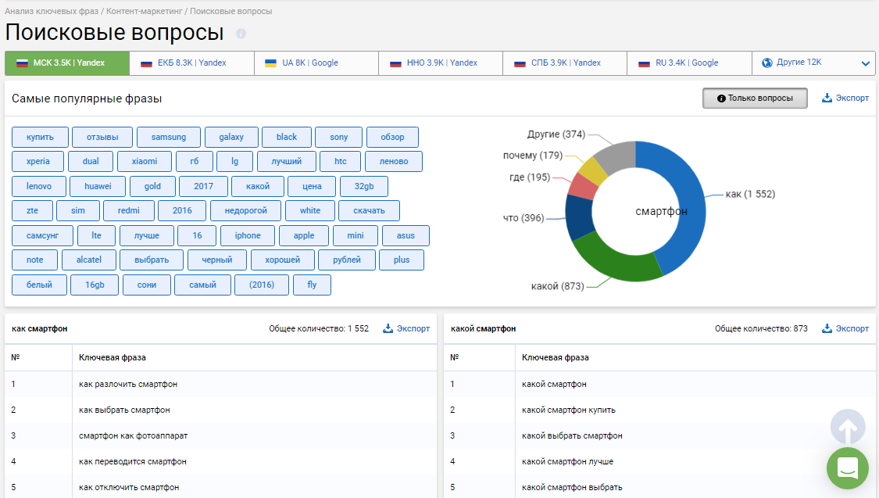
Task: Click 'как (1 552)' chart label
Action: (750, 195)
